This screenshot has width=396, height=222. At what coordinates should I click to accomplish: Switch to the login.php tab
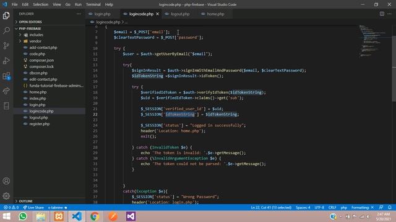[102, 14]
